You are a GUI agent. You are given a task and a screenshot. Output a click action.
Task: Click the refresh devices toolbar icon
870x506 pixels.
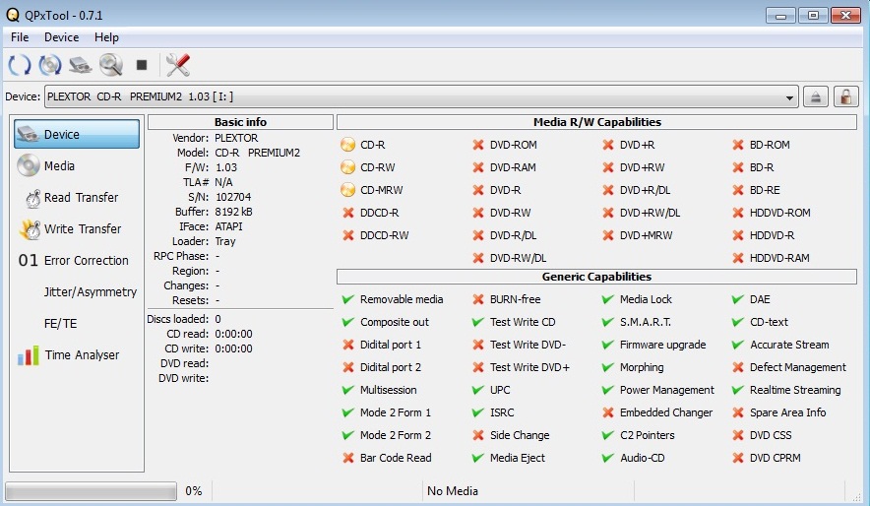pyautogui.click(x=19, y=65)
